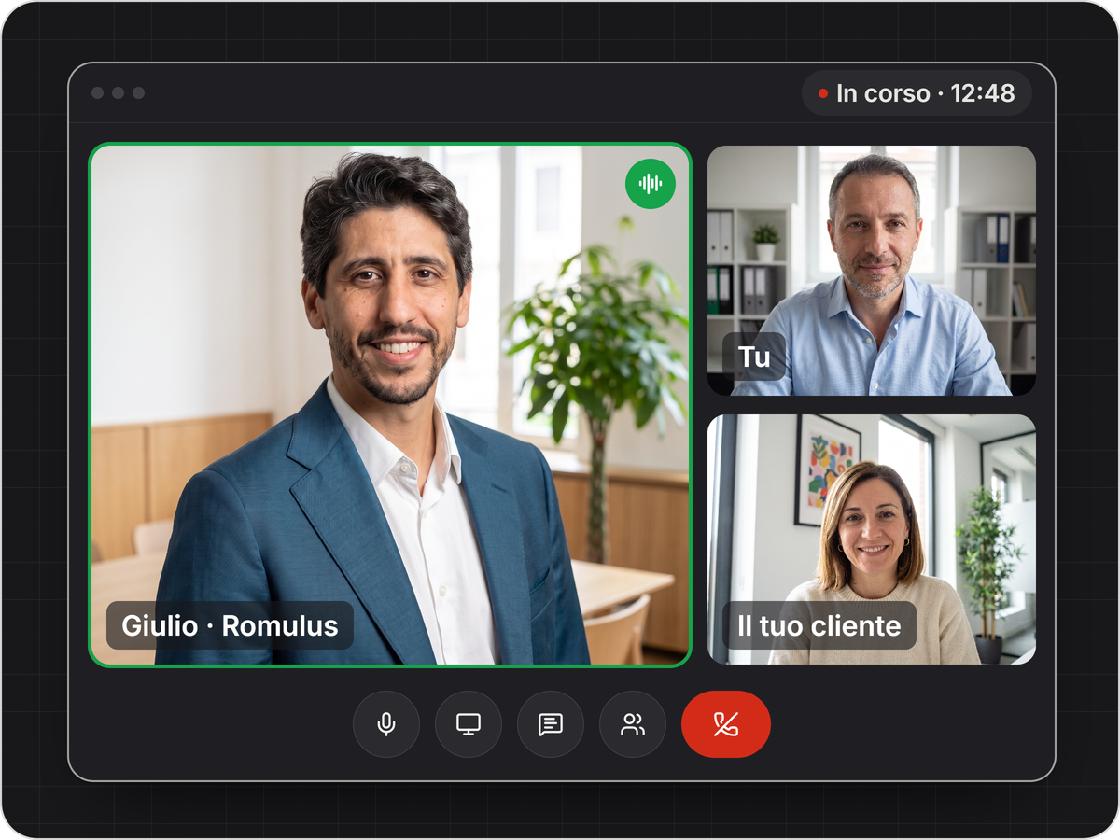1120x840 pixels.
Task: Click the 'Tu' name label
Action: tap(754, 357)
